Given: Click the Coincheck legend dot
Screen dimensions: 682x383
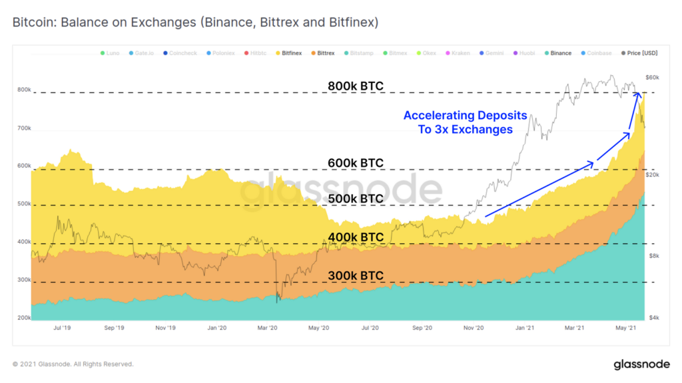Looking at the screenshot, I should [x=164, y=53].
